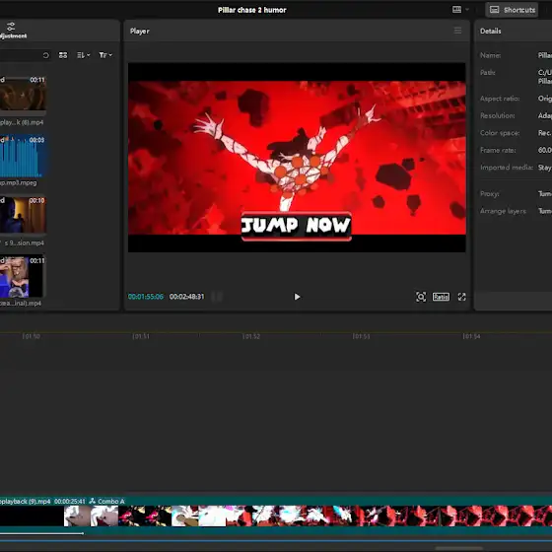Screen dimensions: 552x552
Task: Select the s 9...sion.mp4 media thumbnail
Action: (x=23, y=215)
